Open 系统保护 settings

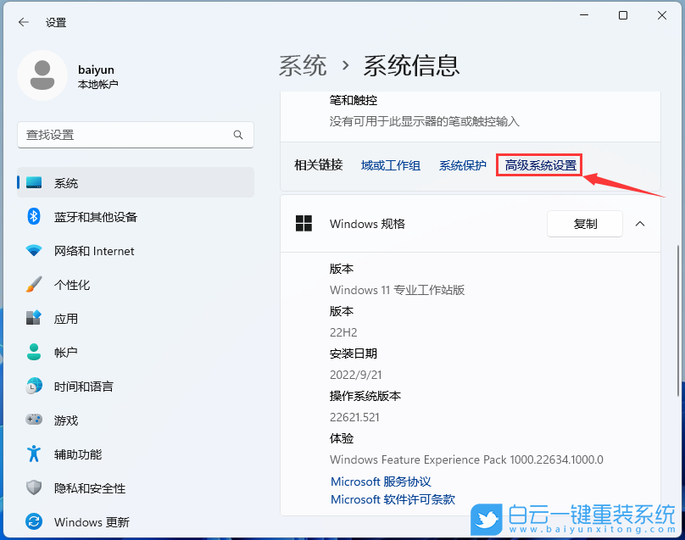coord(463,165)
